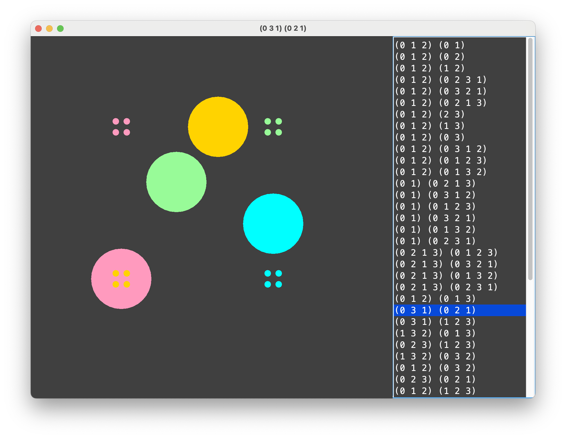
Task: Close the window with the red button
Action: [x=38, y=29]
